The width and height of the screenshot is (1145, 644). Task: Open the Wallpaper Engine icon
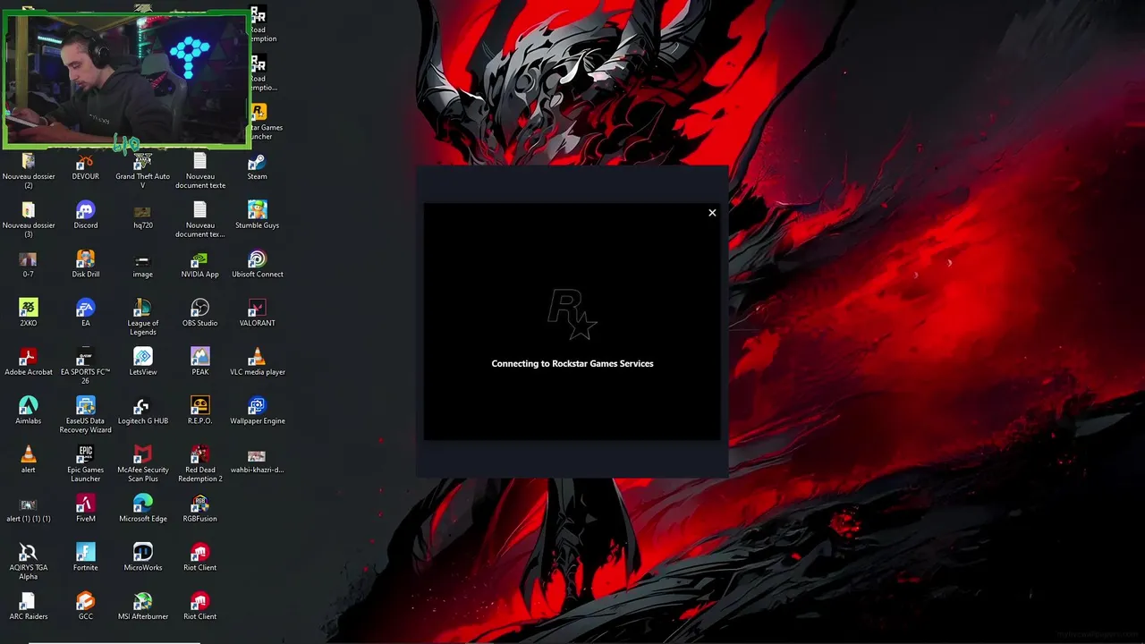pyautogui.click(x=257, y=411)
